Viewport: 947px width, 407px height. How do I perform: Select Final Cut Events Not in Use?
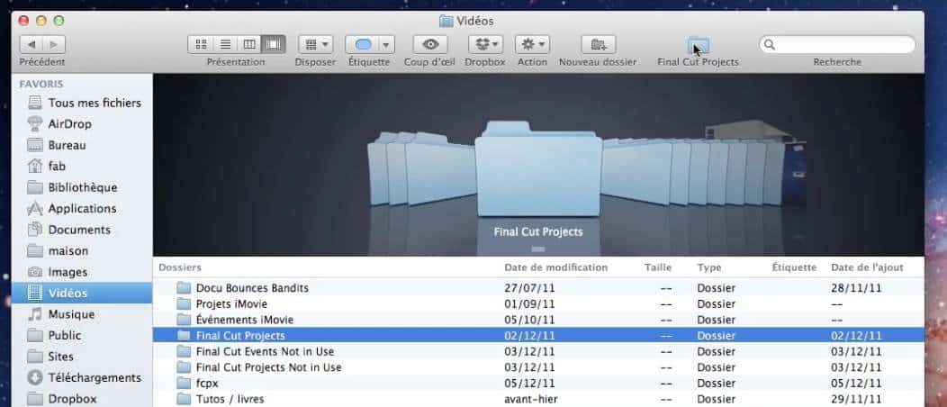point(538,351)
